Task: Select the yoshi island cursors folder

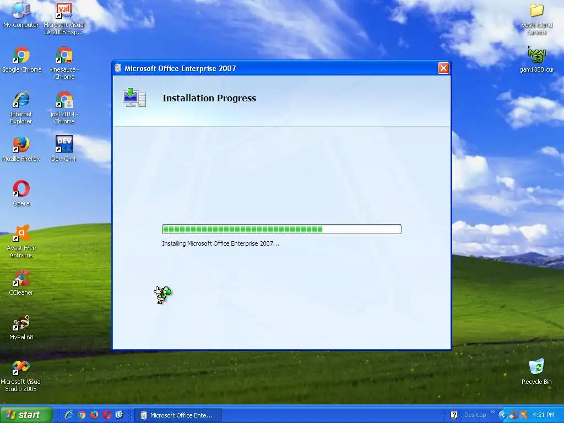Action: click(536, 19)
